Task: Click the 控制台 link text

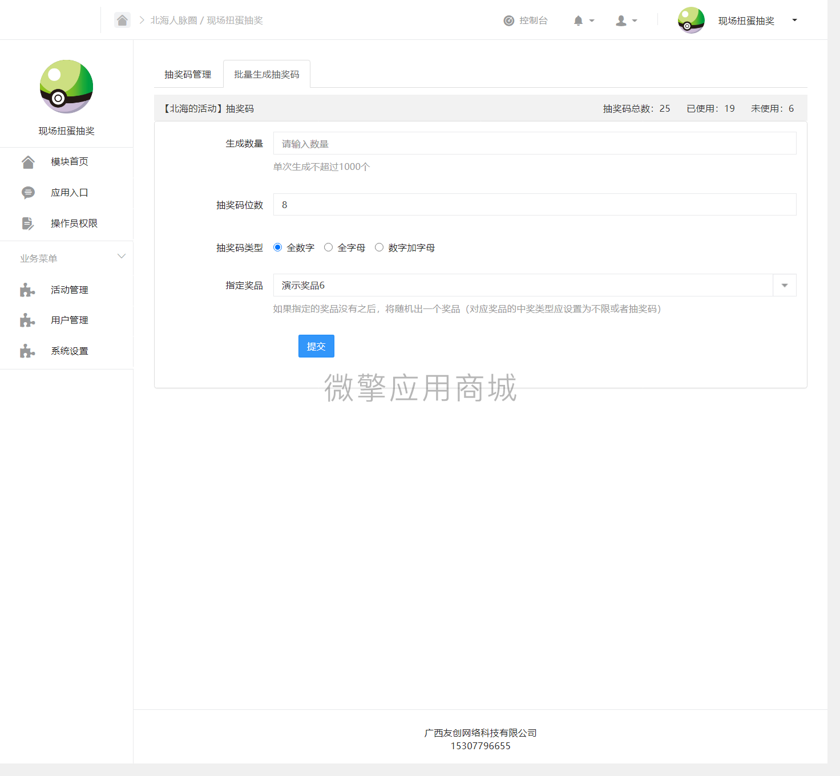Action: coord(534,21)
